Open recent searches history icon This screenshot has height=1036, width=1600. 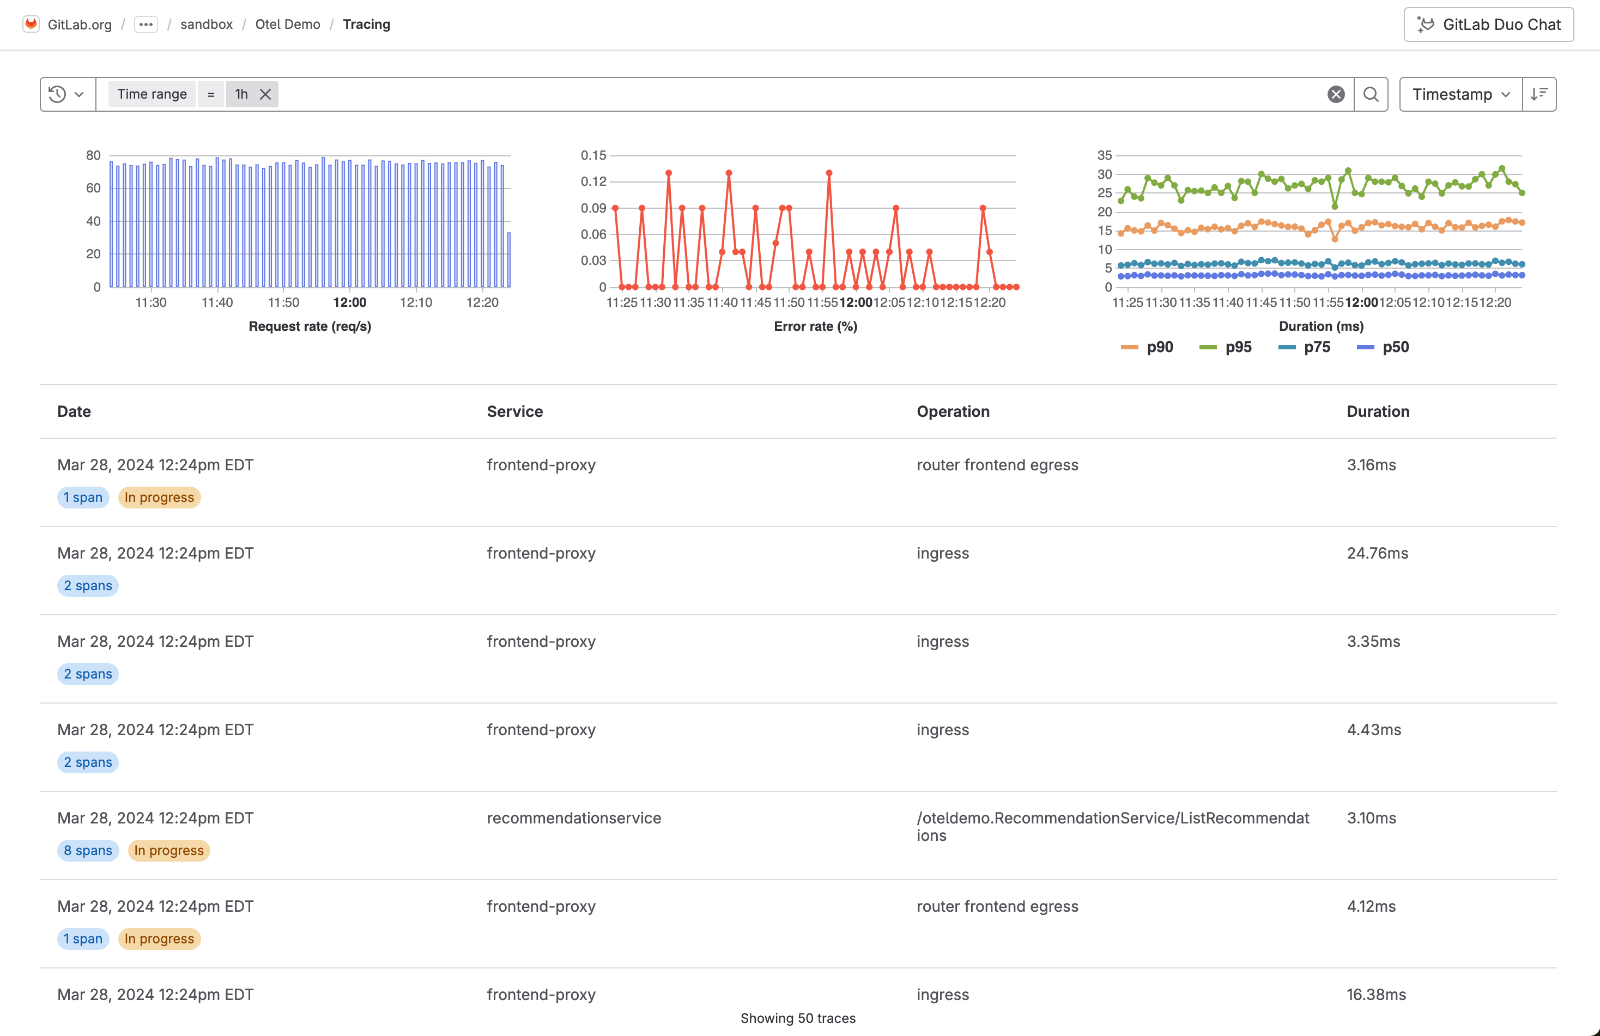[57, 94]
